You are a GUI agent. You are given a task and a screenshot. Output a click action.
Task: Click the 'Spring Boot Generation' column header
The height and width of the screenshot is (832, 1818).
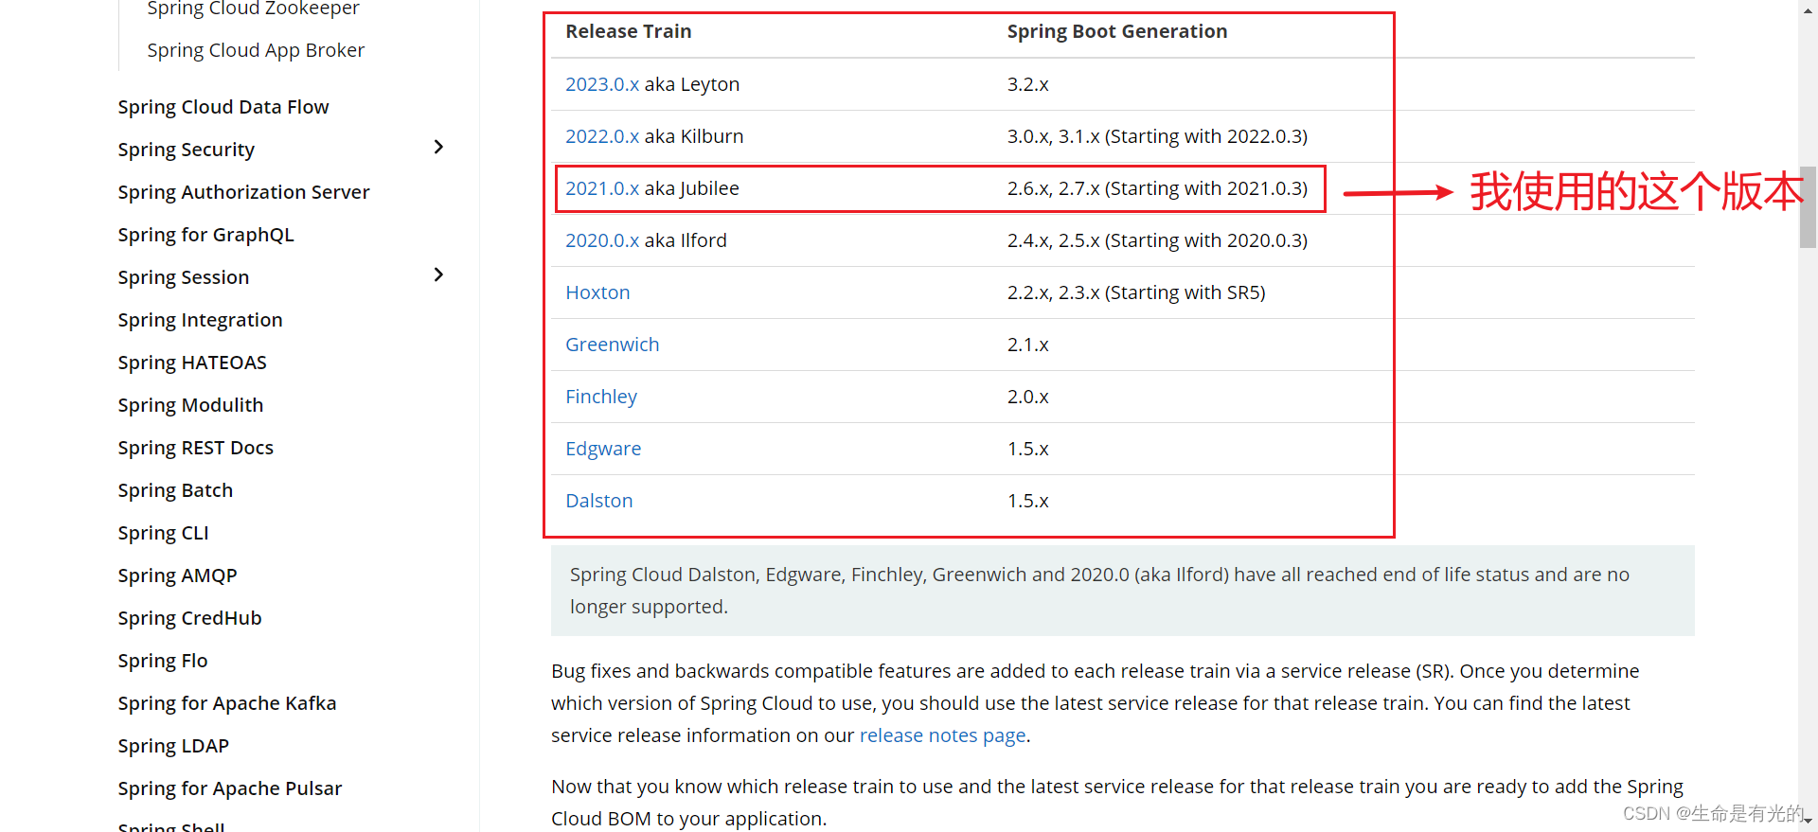click(x=1117, y=31)
